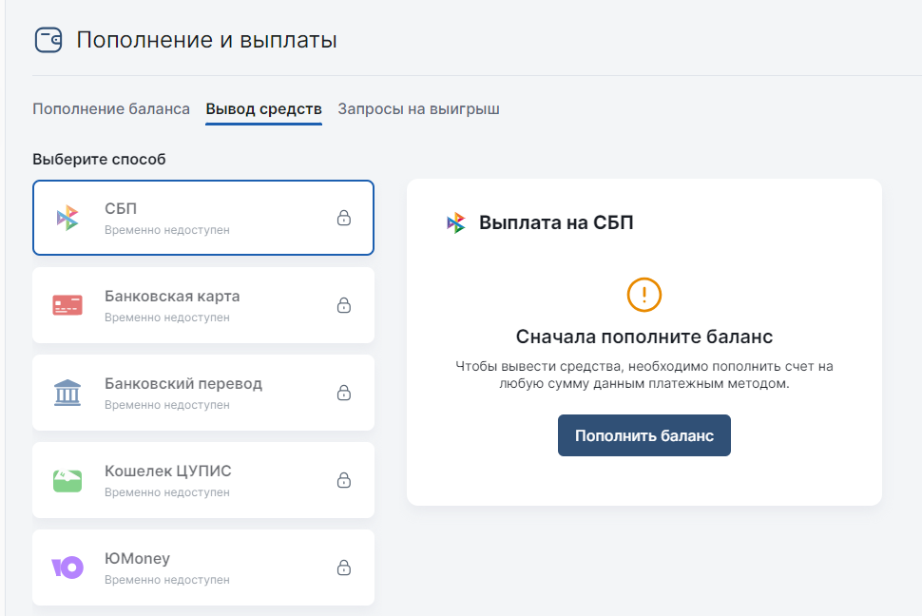
Task: Click the СБП method name text
Action: tap(121, 209)
